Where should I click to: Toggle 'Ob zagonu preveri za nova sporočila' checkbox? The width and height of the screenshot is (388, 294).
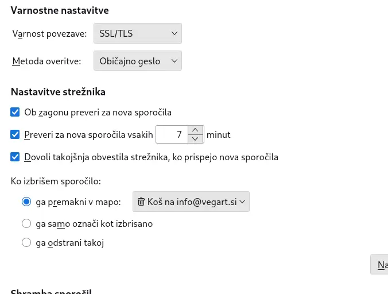tap(15, 112)
